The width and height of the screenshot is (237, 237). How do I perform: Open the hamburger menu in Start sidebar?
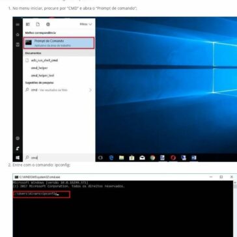pyautogui.click(x=18, y=24)
